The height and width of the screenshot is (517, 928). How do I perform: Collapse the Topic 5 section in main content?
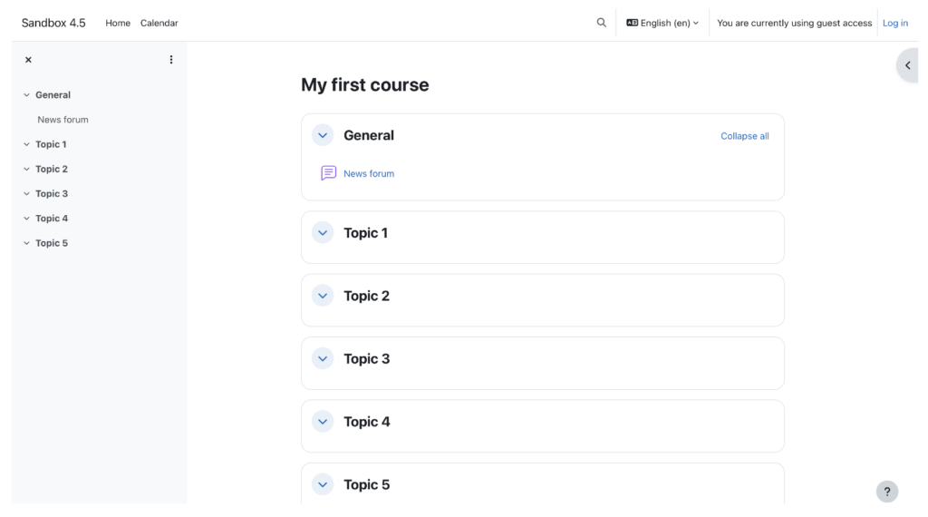(323, 484)
